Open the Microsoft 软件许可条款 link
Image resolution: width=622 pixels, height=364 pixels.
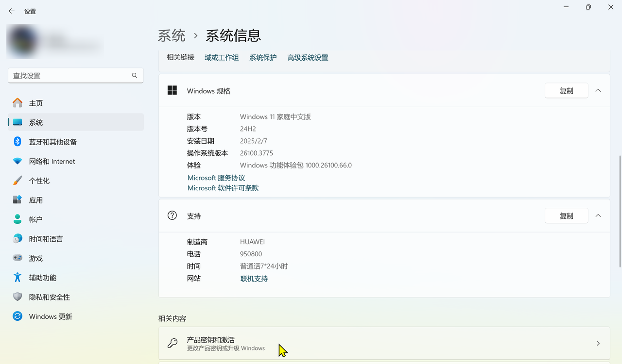click(x=223, y=188)
